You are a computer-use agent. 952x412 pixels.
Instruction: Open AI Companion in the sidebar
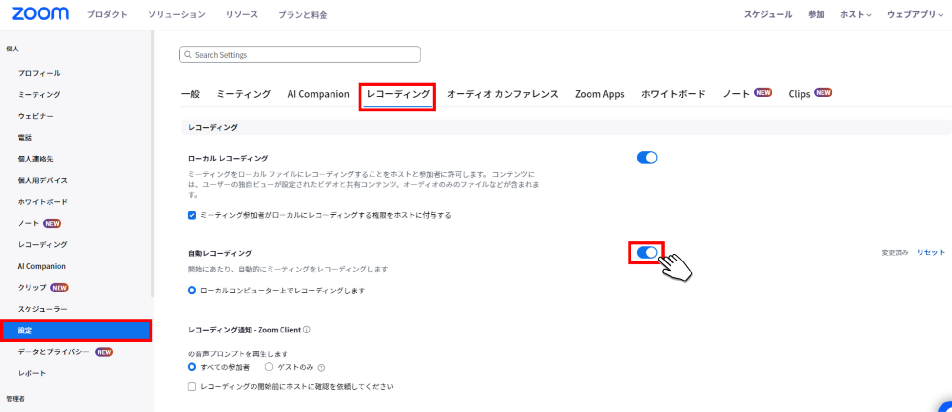pos(41,266)
